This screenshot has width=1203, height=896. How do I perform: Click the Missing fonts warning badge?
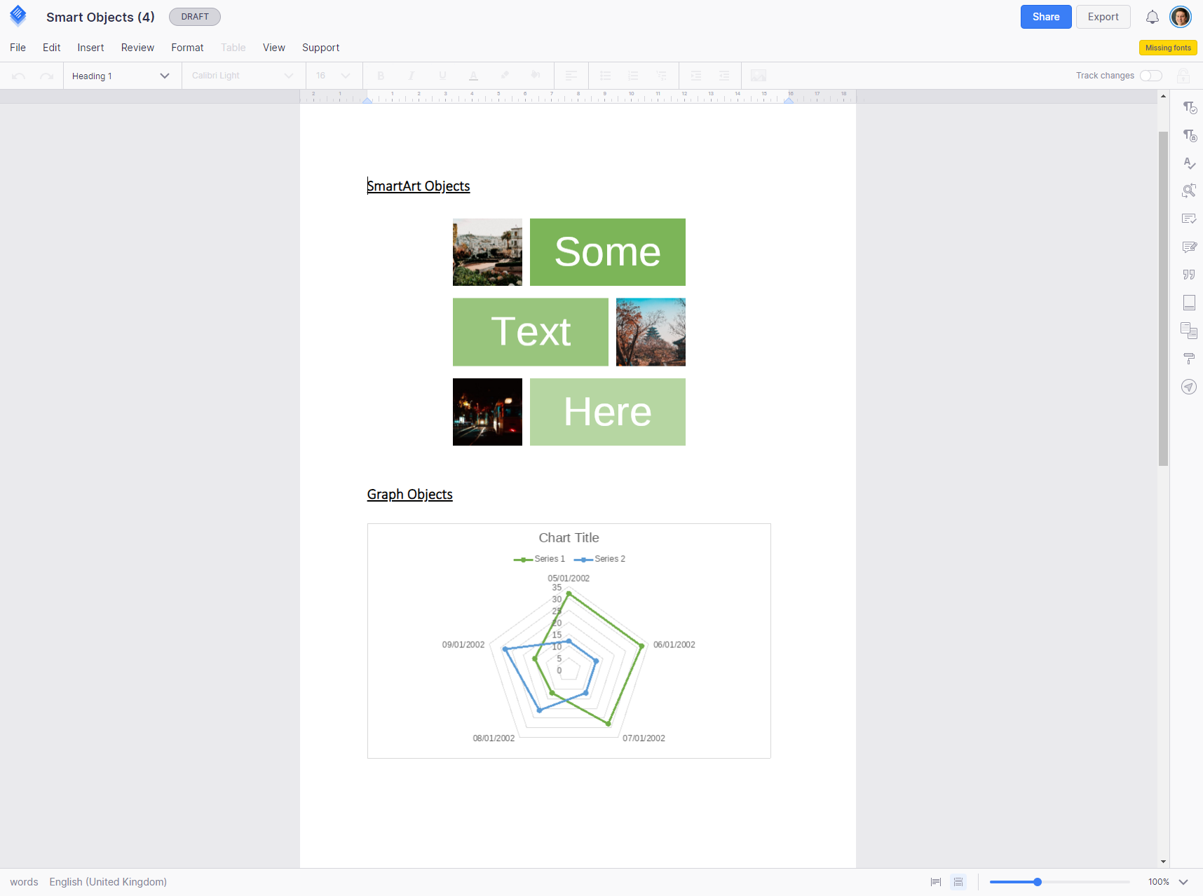click(1168, 48)
